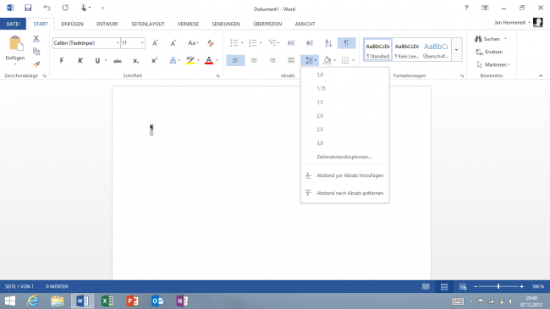550x309 pixels.
Task: Decrease paragraph indent
Action: click(291, 43)
